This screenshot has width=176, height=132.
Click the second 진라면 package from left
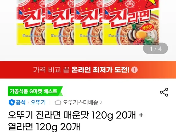point(59,22)
